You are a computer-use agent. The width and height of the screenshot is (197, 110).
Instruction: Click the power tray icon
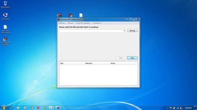tap(174, 108)
